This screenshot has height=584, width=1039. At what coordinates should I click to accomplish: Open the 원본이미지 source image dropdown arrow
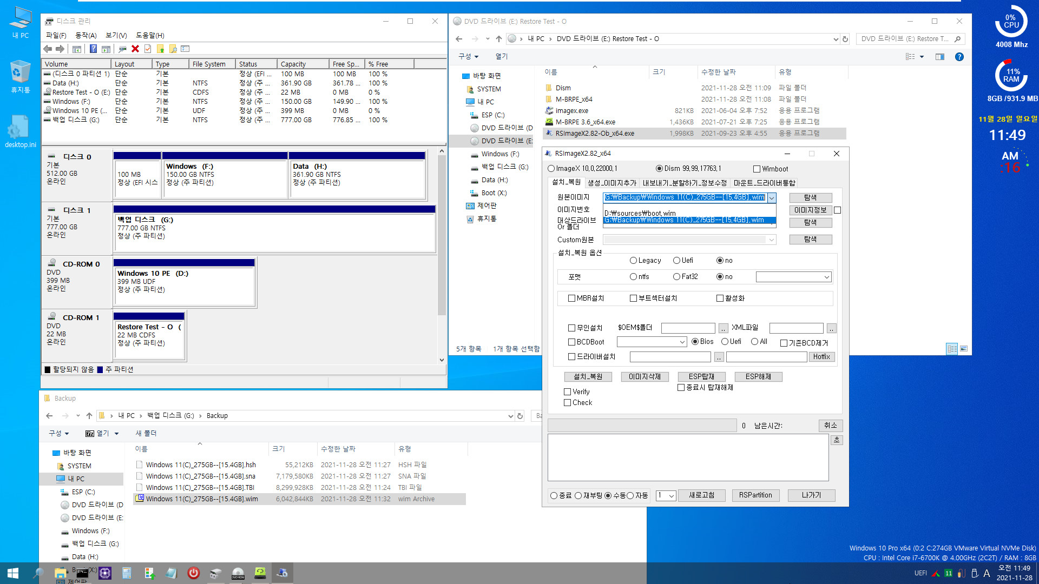772,198
